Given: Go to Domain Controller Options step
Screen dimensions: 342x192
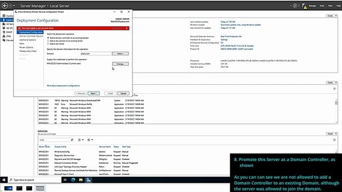Looking at the screenshot, I should tap(31, 36).
